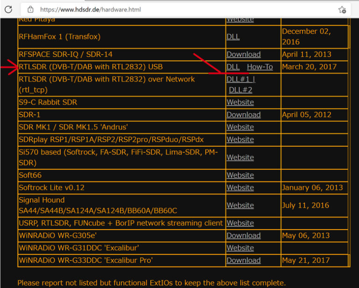Click the browser reload icon
Viewport: 359px width, 288px height.
coord(8,9)
